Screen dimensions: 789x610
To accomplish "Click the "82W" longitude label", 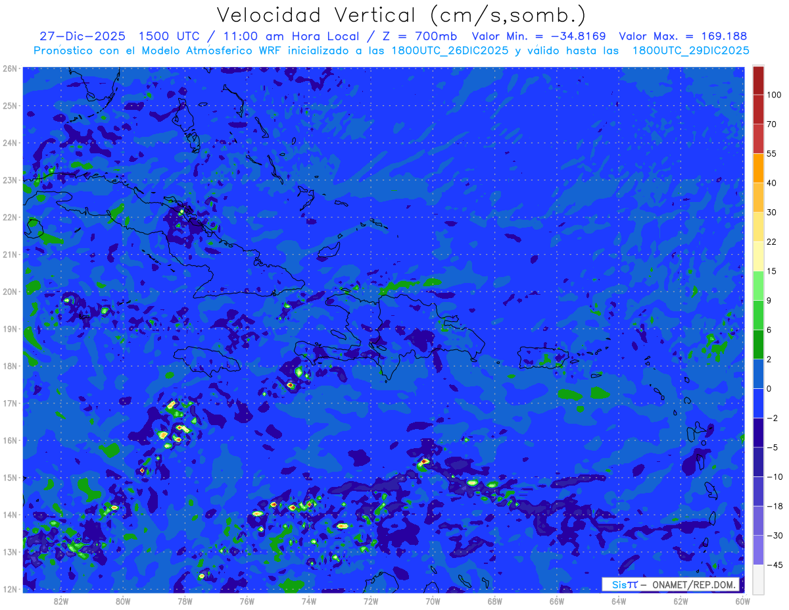I will pos(60,601).
